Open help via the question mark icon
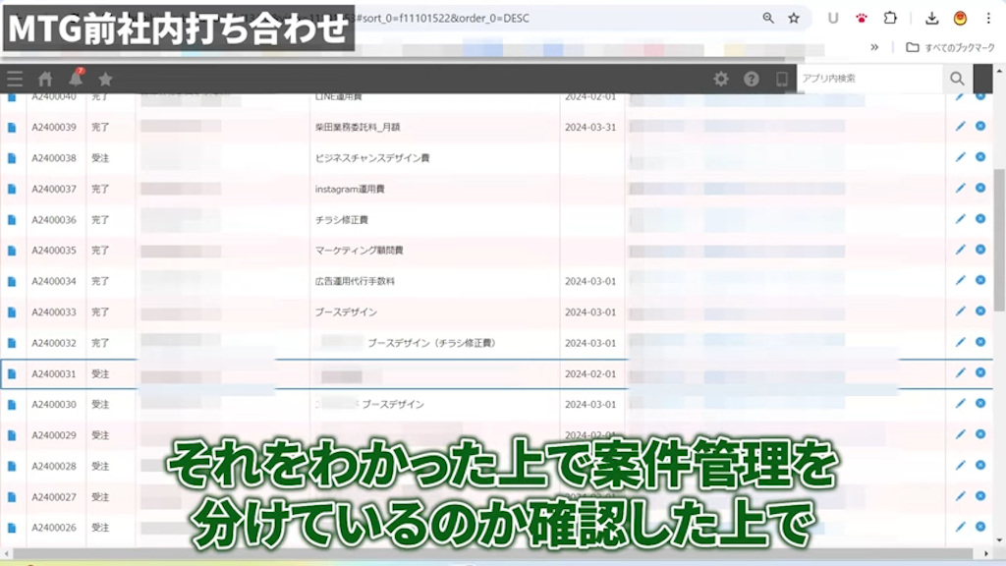This screenshot has height=566, width=1006. point(752,79)
